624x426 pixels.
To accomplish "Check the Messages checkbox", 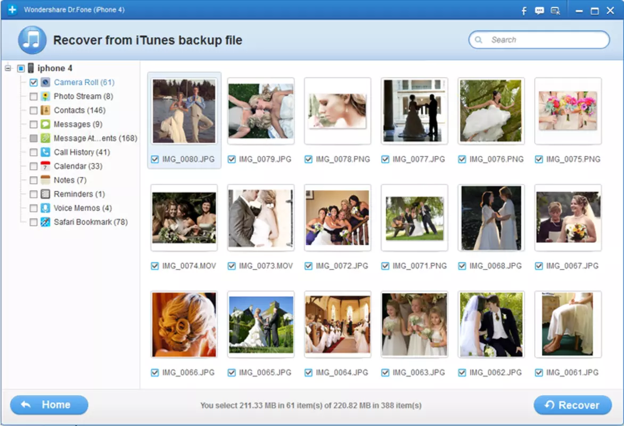I will click(34, 124).
